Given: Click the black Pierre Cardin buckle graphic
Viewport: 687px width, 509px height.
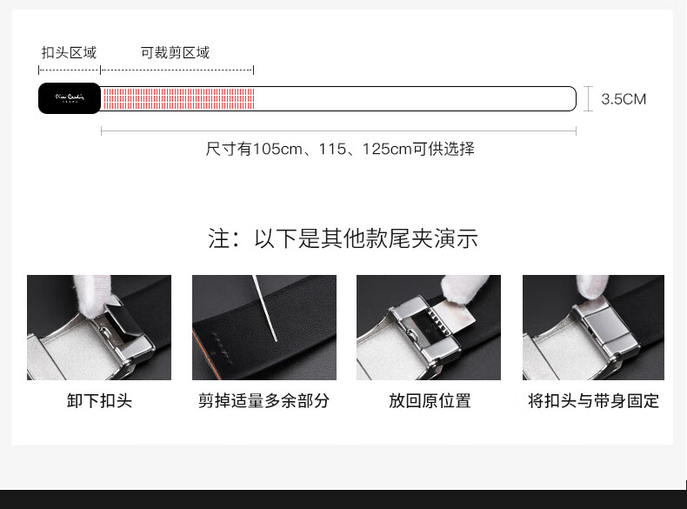Looking at the screenshot, I should pyautogui.click(x=70, y=98).
